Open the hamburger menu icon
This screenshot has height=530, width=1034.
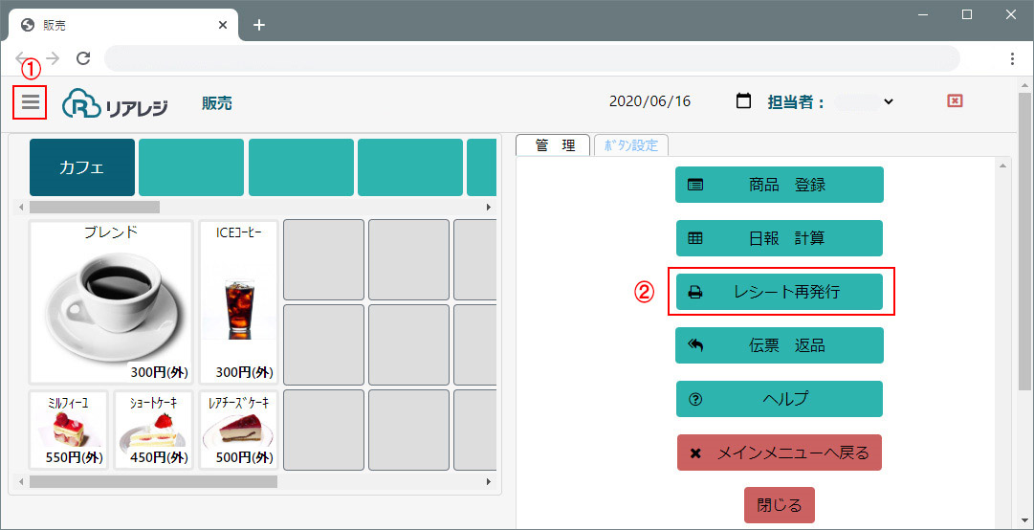pyautogui.click(x=31, y=102)
